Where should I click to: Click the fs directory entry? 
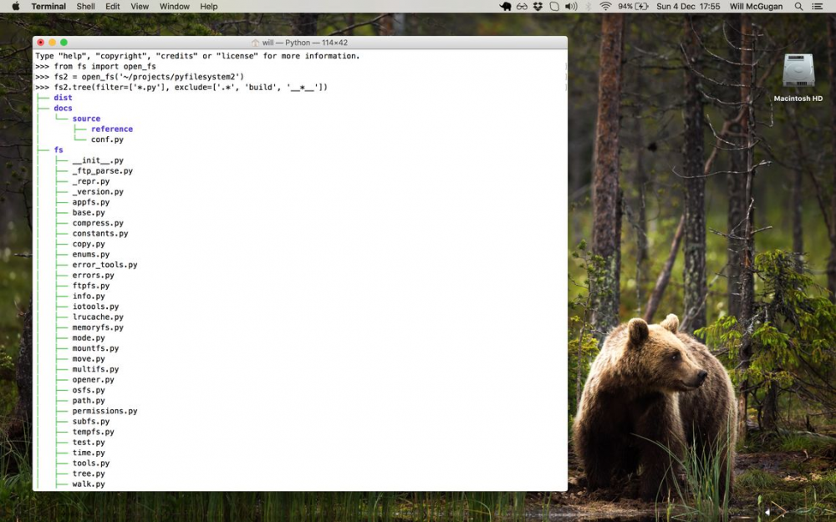pos(59,150)
